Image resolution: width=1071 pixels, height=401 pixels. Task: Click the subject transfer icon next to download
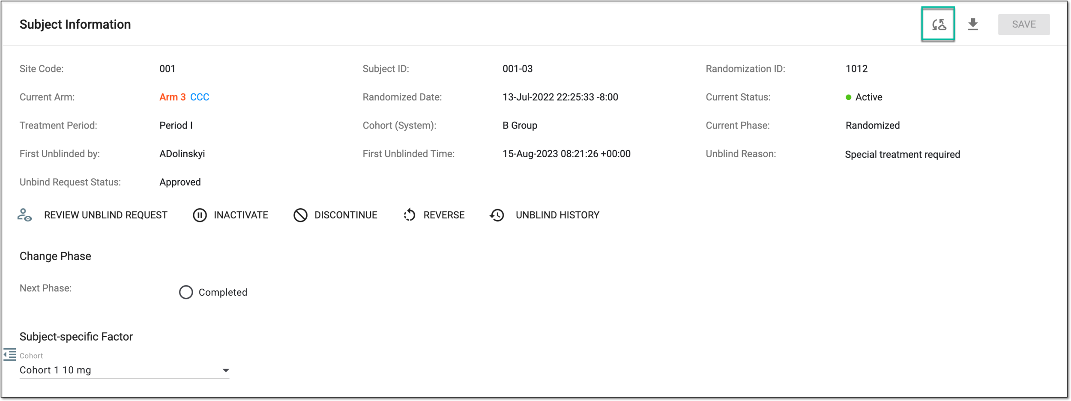click(938, 24)
